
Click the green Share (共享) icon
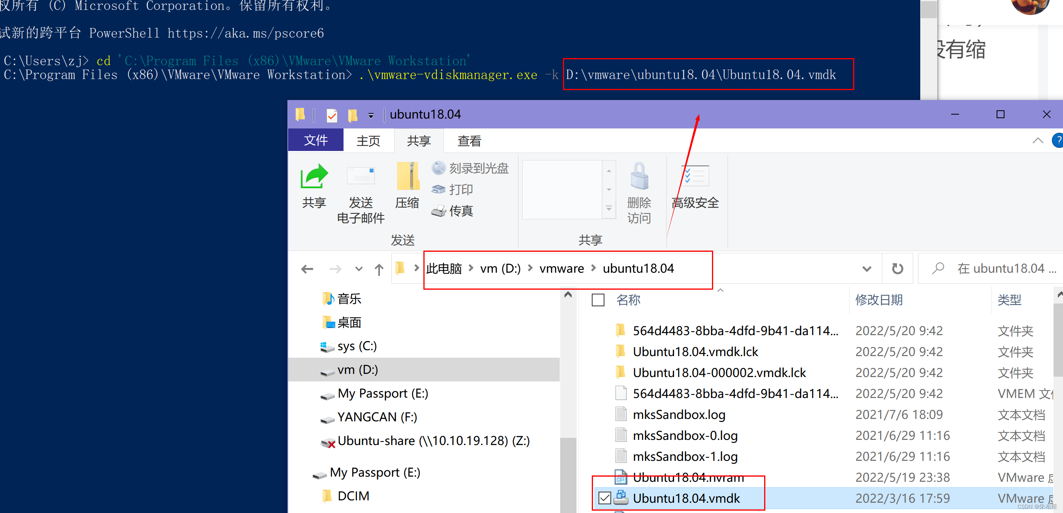pos(313,177)
